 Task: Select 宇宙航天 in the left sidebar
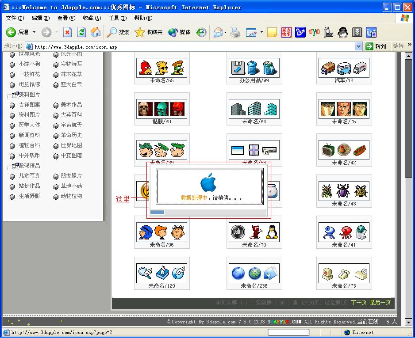pos(71,125)
